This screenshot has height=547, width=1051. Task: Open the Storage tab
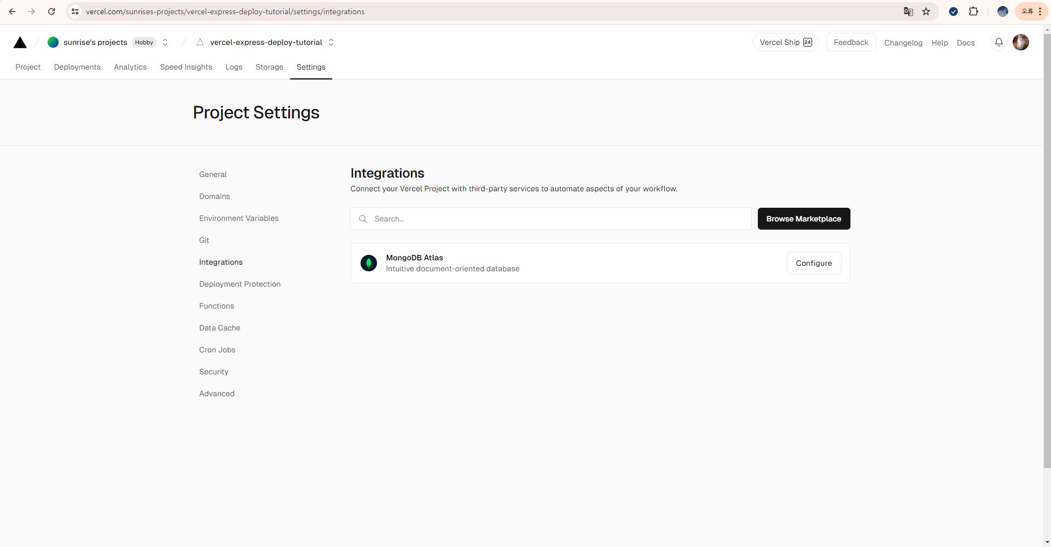pyautogui.click(x=270, y=67)
